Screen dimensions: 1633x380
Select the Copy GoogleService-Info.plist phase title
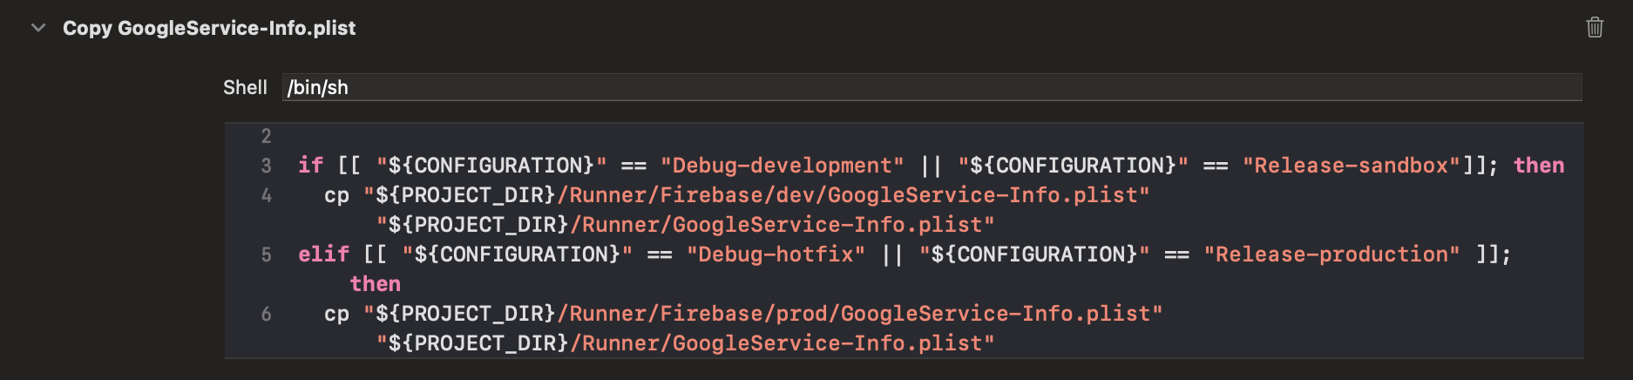click(209, 28)
